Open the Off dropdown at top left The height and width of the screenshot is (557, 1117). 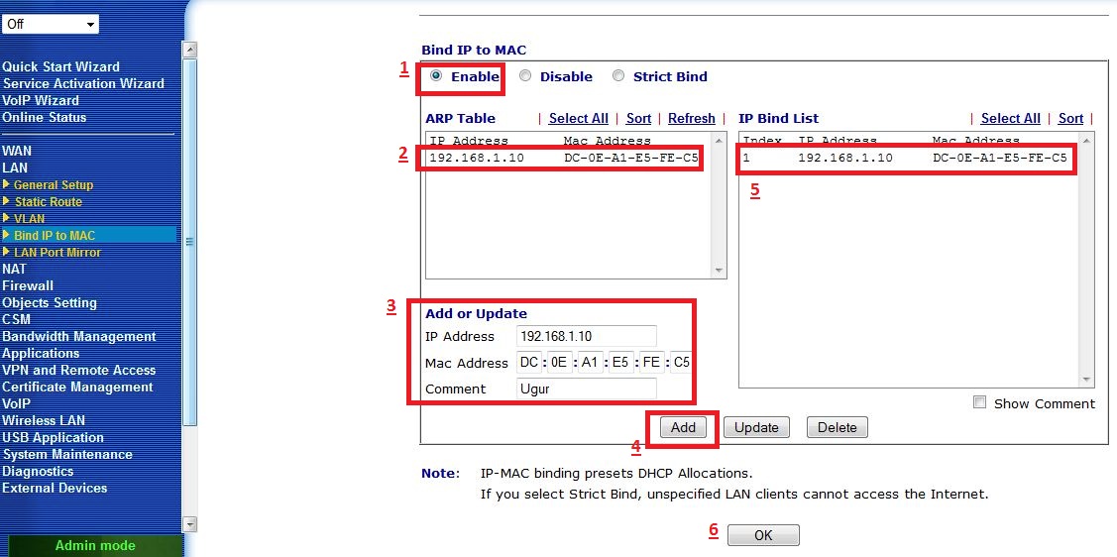click(51, 24)
